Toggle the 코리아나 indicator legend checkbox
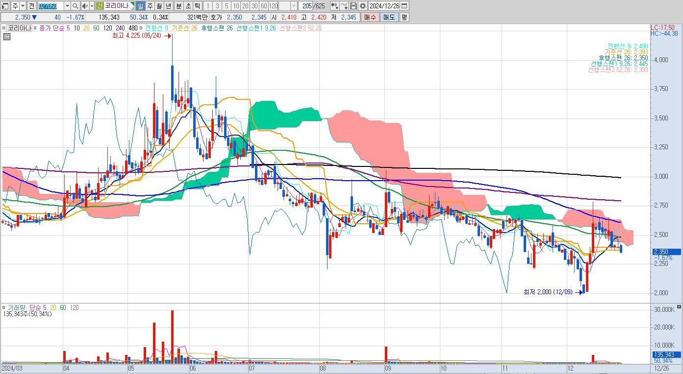 (x=3, y=28)
